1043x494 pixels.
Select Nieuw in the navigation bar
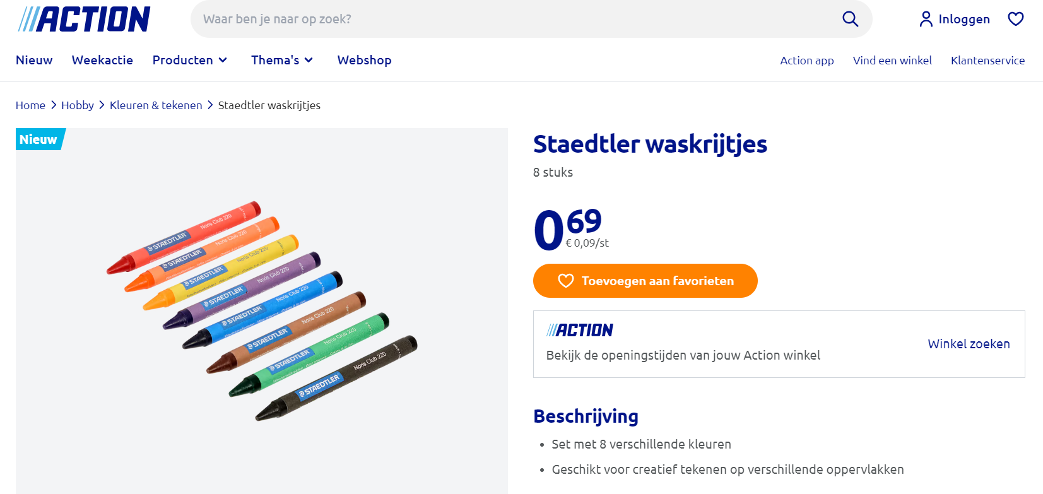pyautogui.click(x=34, y=60)
